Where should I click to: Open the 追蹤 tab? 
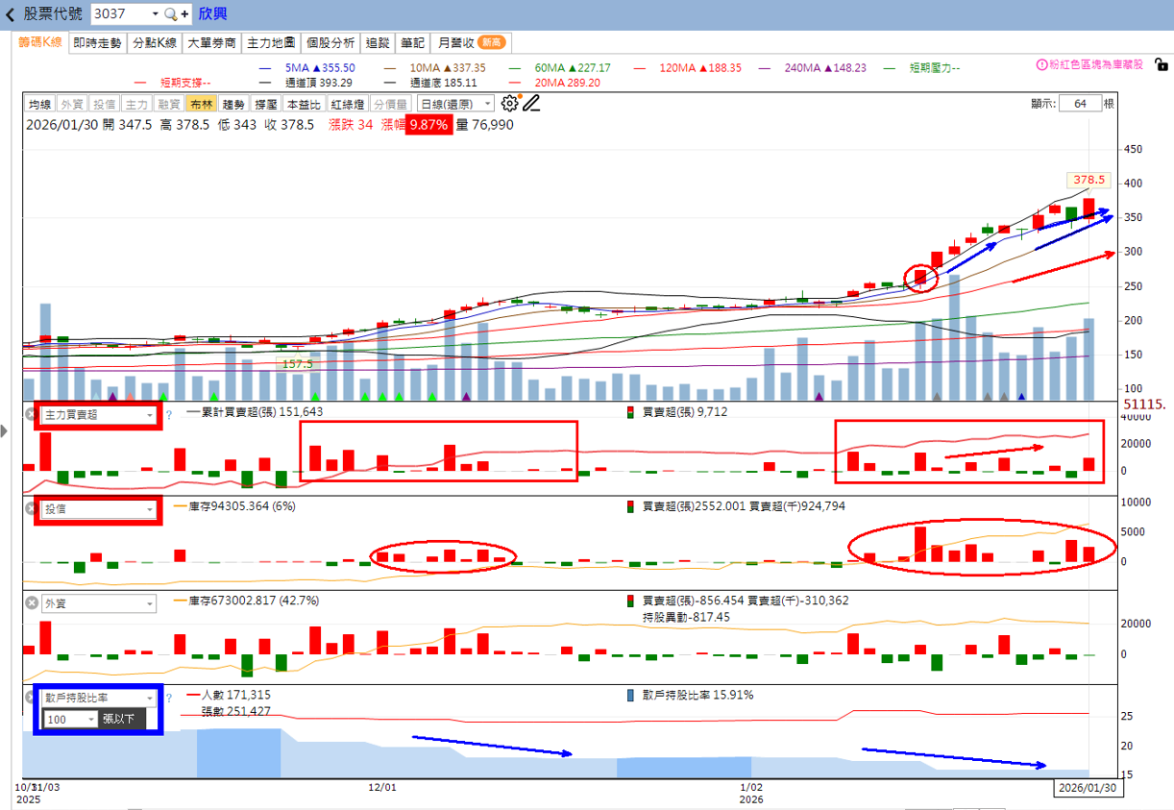tap(379, 42)
